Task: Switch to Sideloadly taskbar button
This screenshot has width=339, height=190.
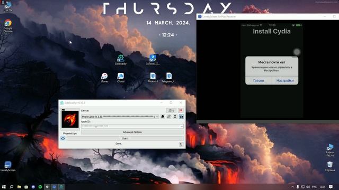Action: click(61, 187)
